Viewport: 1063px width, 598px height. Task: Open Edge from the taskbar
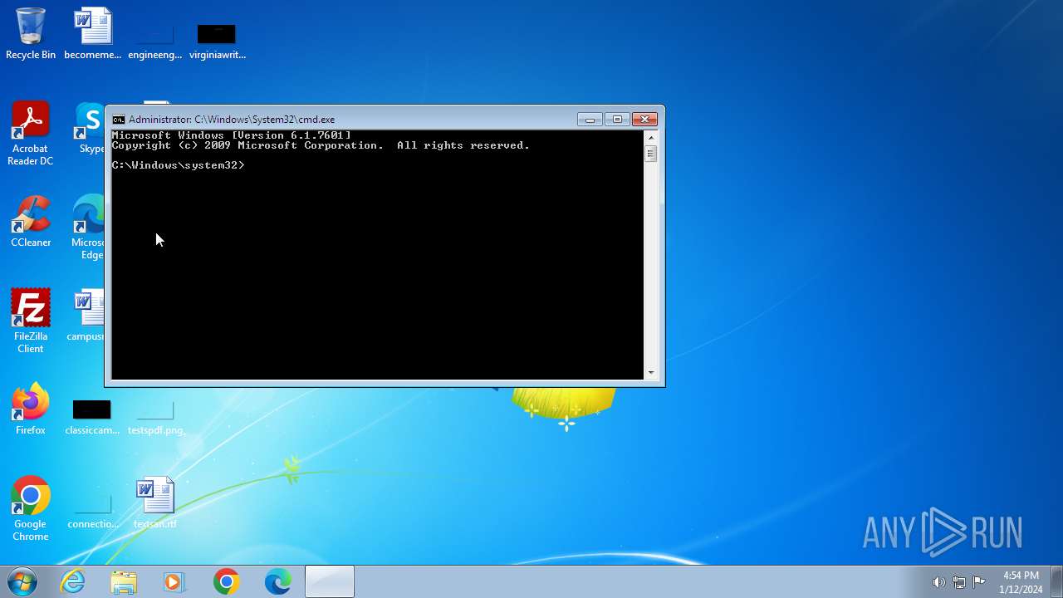click(277, 581)
